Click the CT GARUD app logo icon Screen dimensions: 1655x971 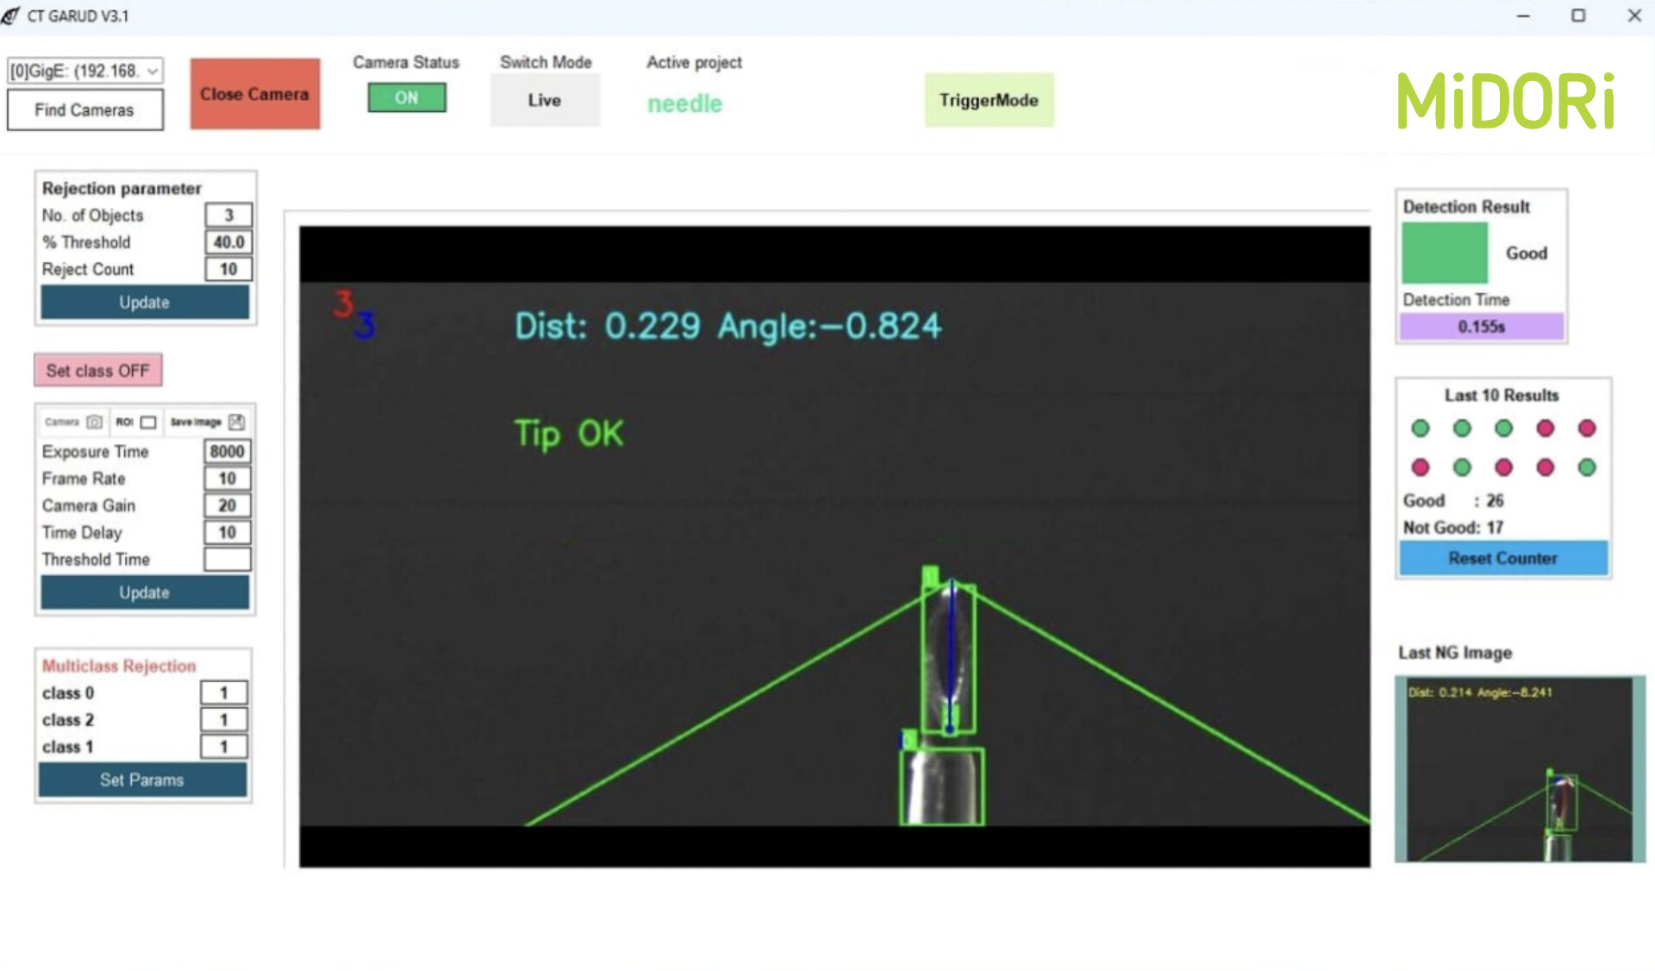[10, 16]
